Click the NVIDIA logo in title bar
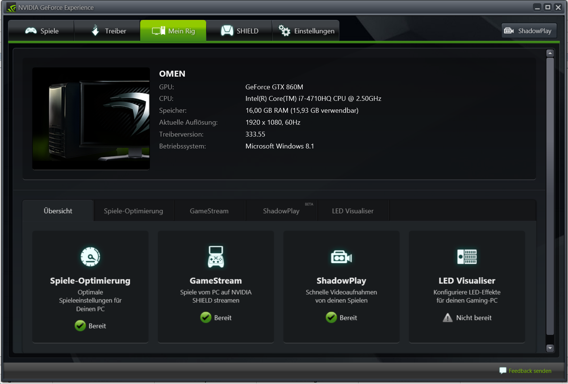This screenshot has width=568, height=384. pyautogui.click(x=11, y=7)
